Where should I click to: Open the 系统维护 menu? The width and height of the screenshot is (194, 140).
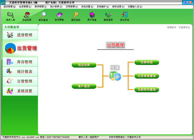click(103, 6)
